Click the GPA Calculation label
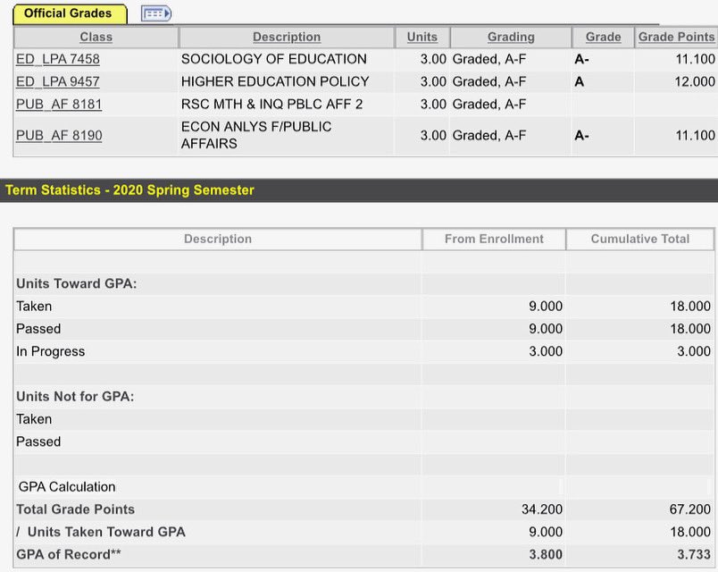 [67, 487]
